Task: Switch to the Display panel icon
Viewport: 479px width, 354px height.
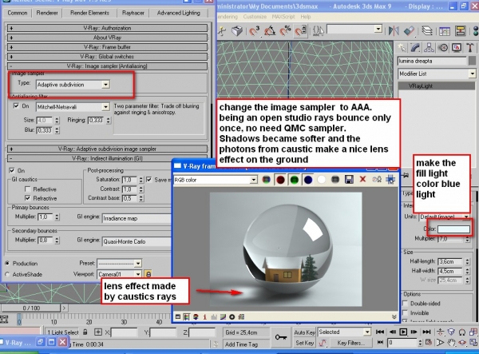Action: pos(457,48)
